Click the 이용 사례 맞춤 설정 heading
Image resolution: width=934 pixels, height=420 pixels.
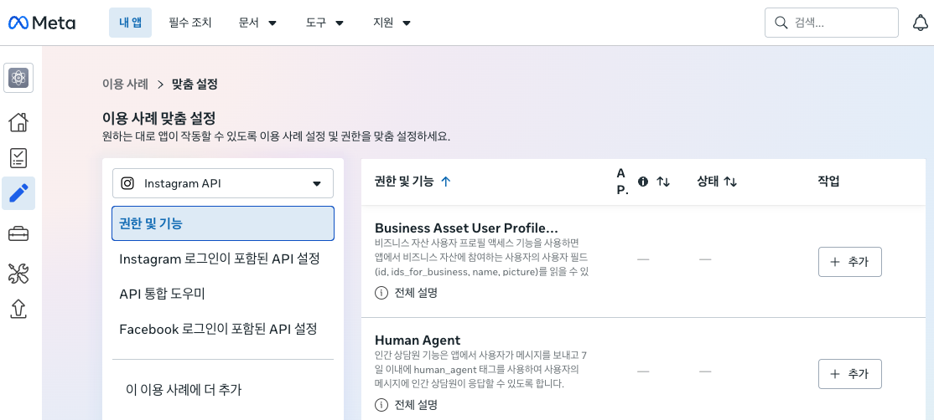point(158,117)
